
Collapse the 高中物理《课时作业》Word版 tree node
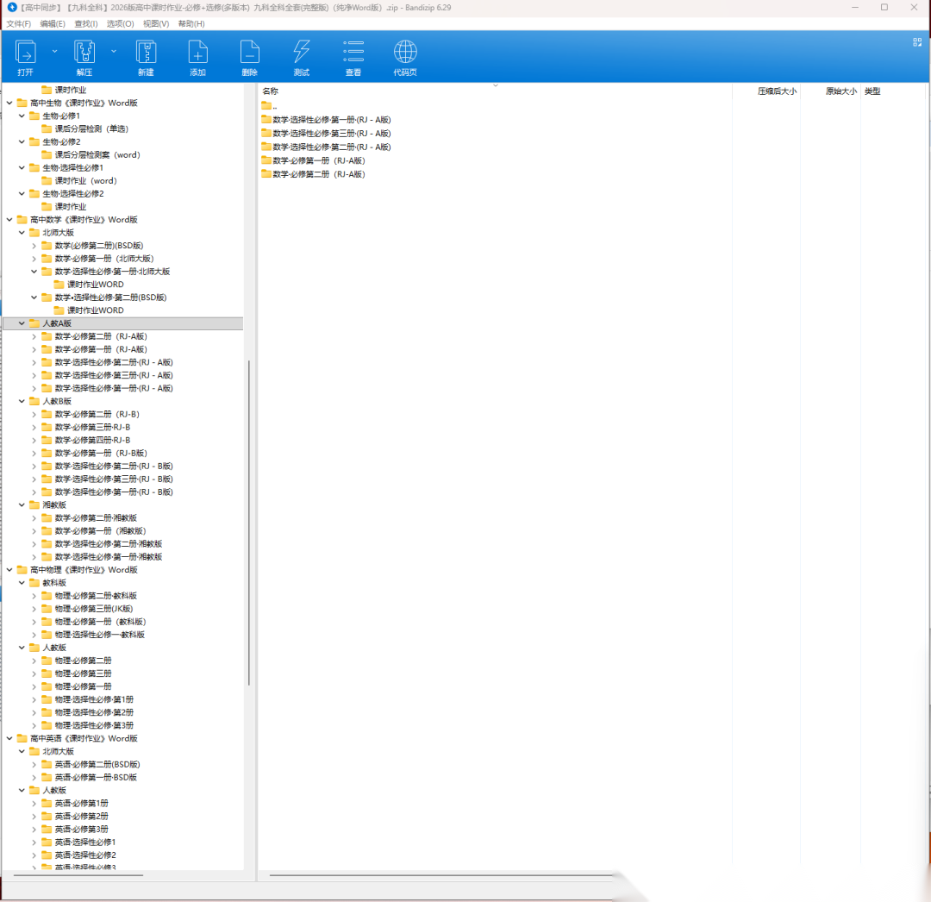pyautogui.click(x=9, y=570)
